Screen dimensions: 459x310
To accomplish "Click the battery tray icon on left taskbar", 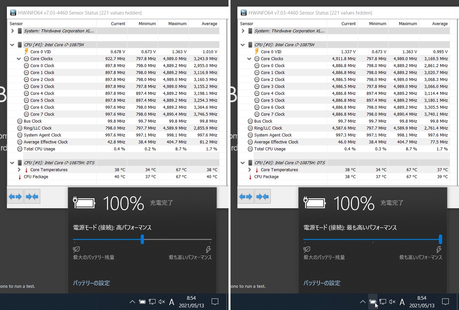I will [x=142, y=302].
